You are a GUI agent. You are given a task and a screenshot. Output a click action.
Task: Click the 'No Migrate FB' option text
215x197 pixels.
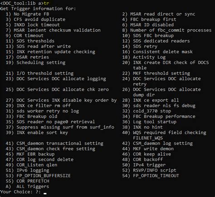pos(31,14)
